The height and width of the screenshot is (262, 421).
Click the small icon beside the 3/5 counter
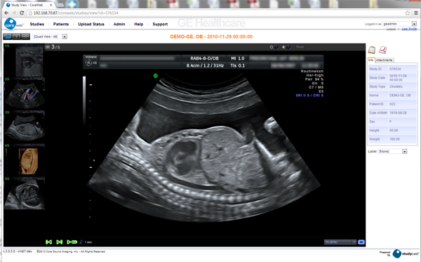tap(48, 47)
